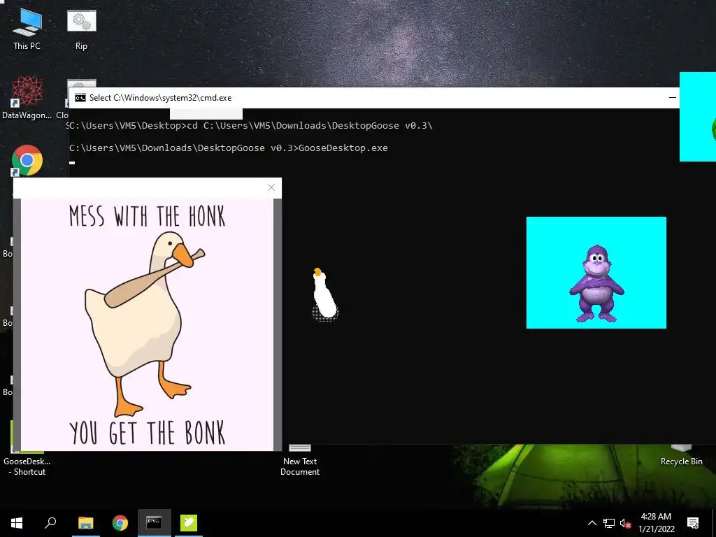Viewport: 716px width, 537px height.
Task: Open the Action Center notifications icon
Action: click(x=693, y=523)
